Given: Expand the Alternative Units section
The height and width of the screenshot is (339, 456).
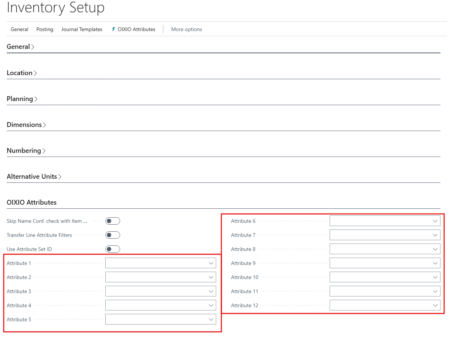Looking at the screenshot, I should point(34,177).
